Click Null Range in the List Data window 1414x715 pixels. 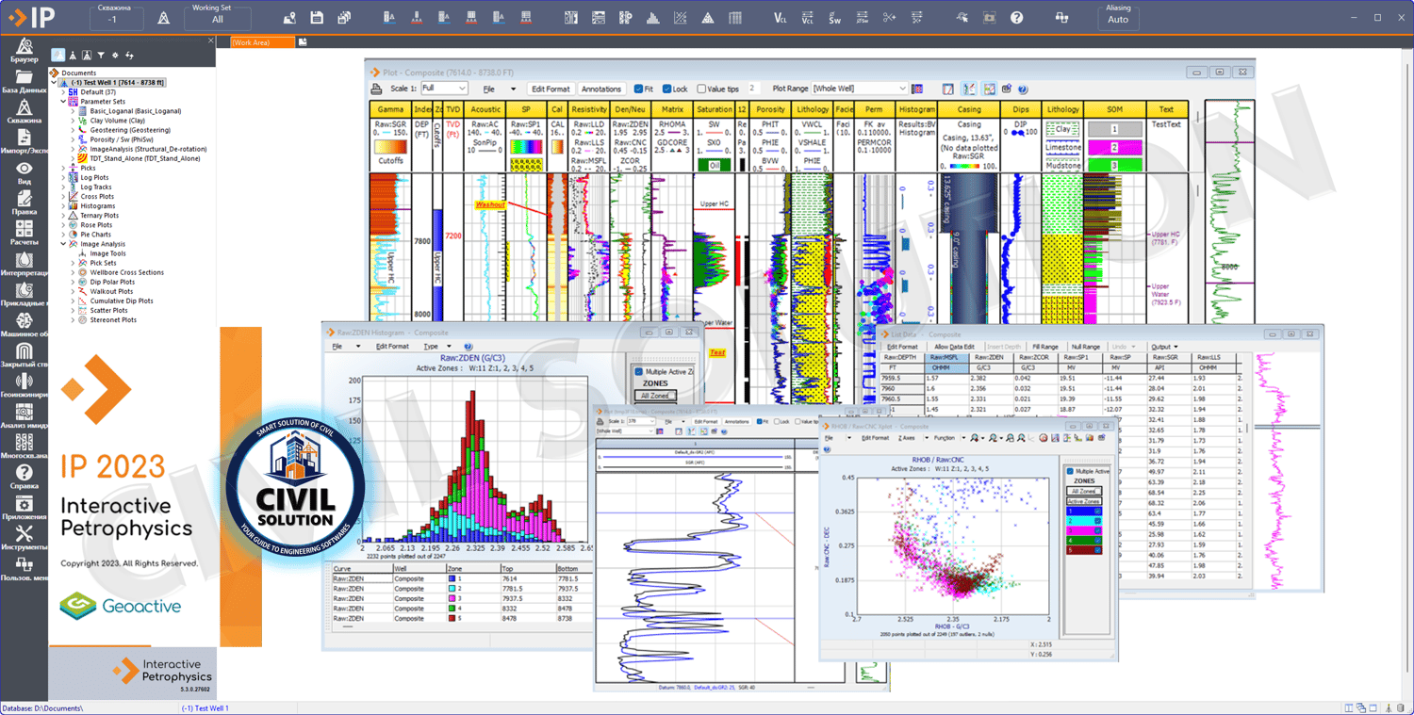1085,347
